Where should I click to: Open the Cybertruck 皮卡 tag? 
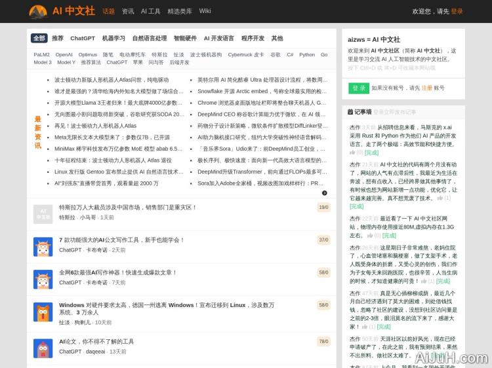[x=246, y=54]
